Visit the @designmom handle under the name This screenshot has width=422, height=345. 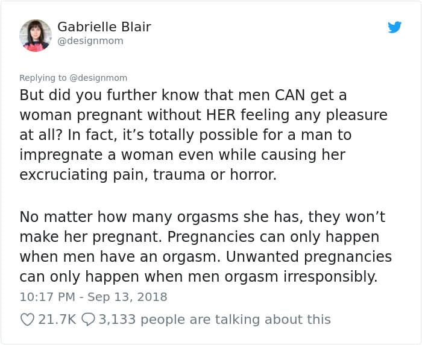click(x=90, y=41)
